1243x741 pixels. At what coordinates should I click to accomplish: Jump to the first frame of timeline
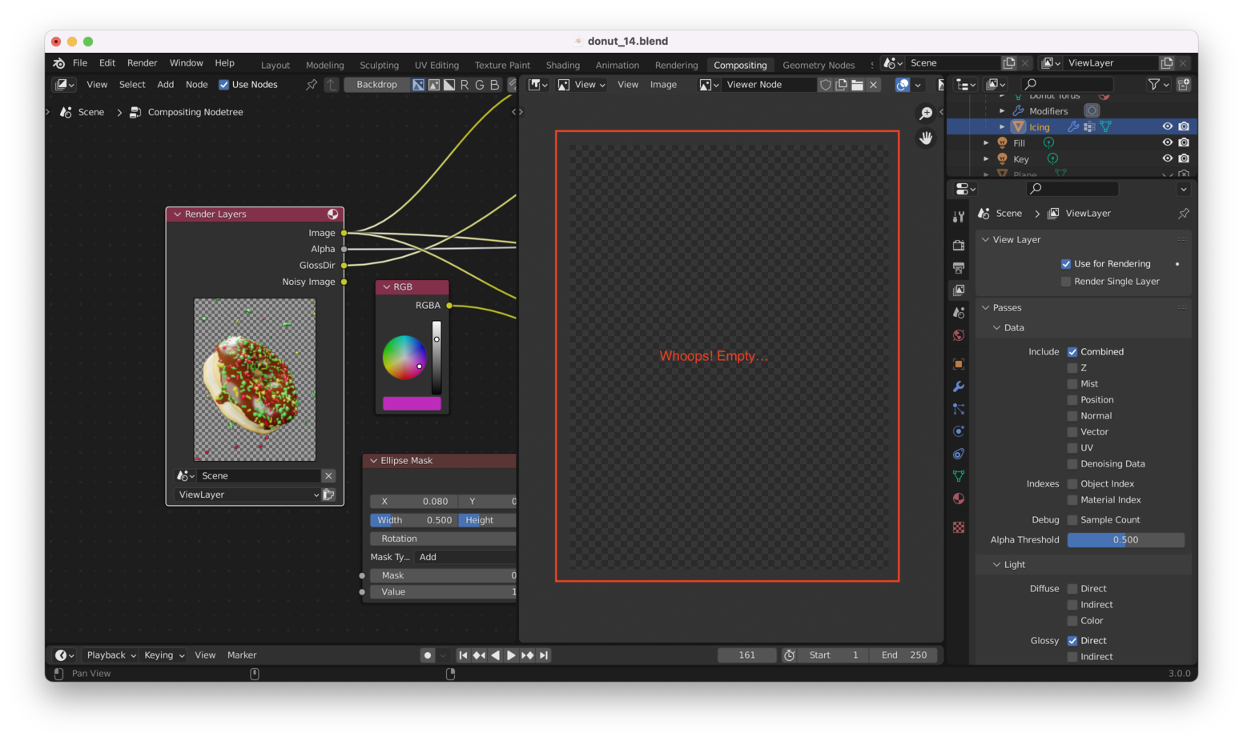tap(463, 655)
